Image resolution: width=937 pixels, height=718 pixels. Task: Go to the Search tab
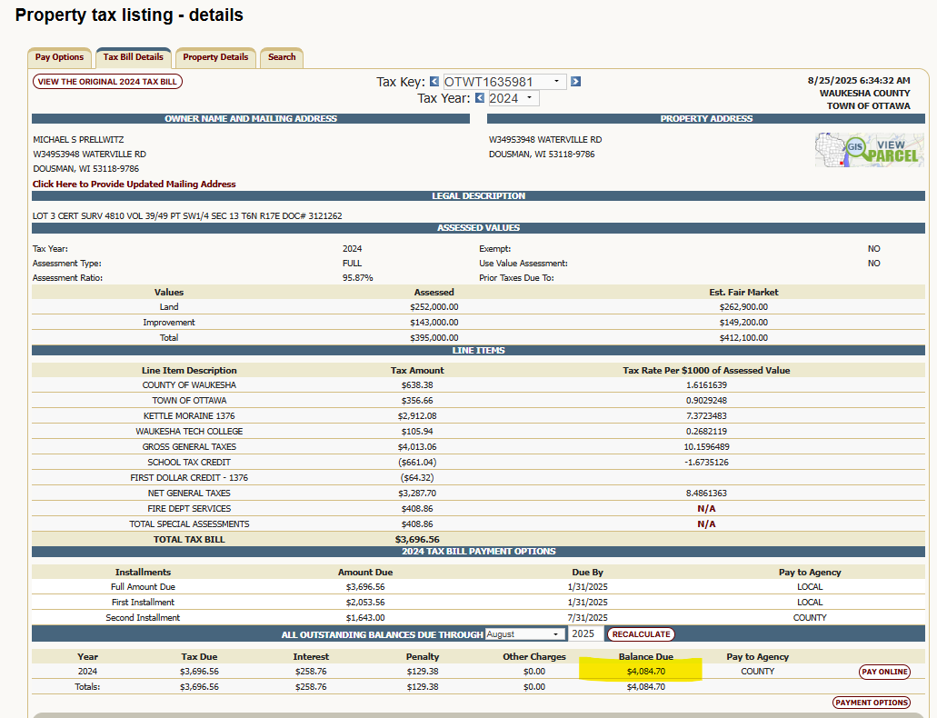[282, 57]
